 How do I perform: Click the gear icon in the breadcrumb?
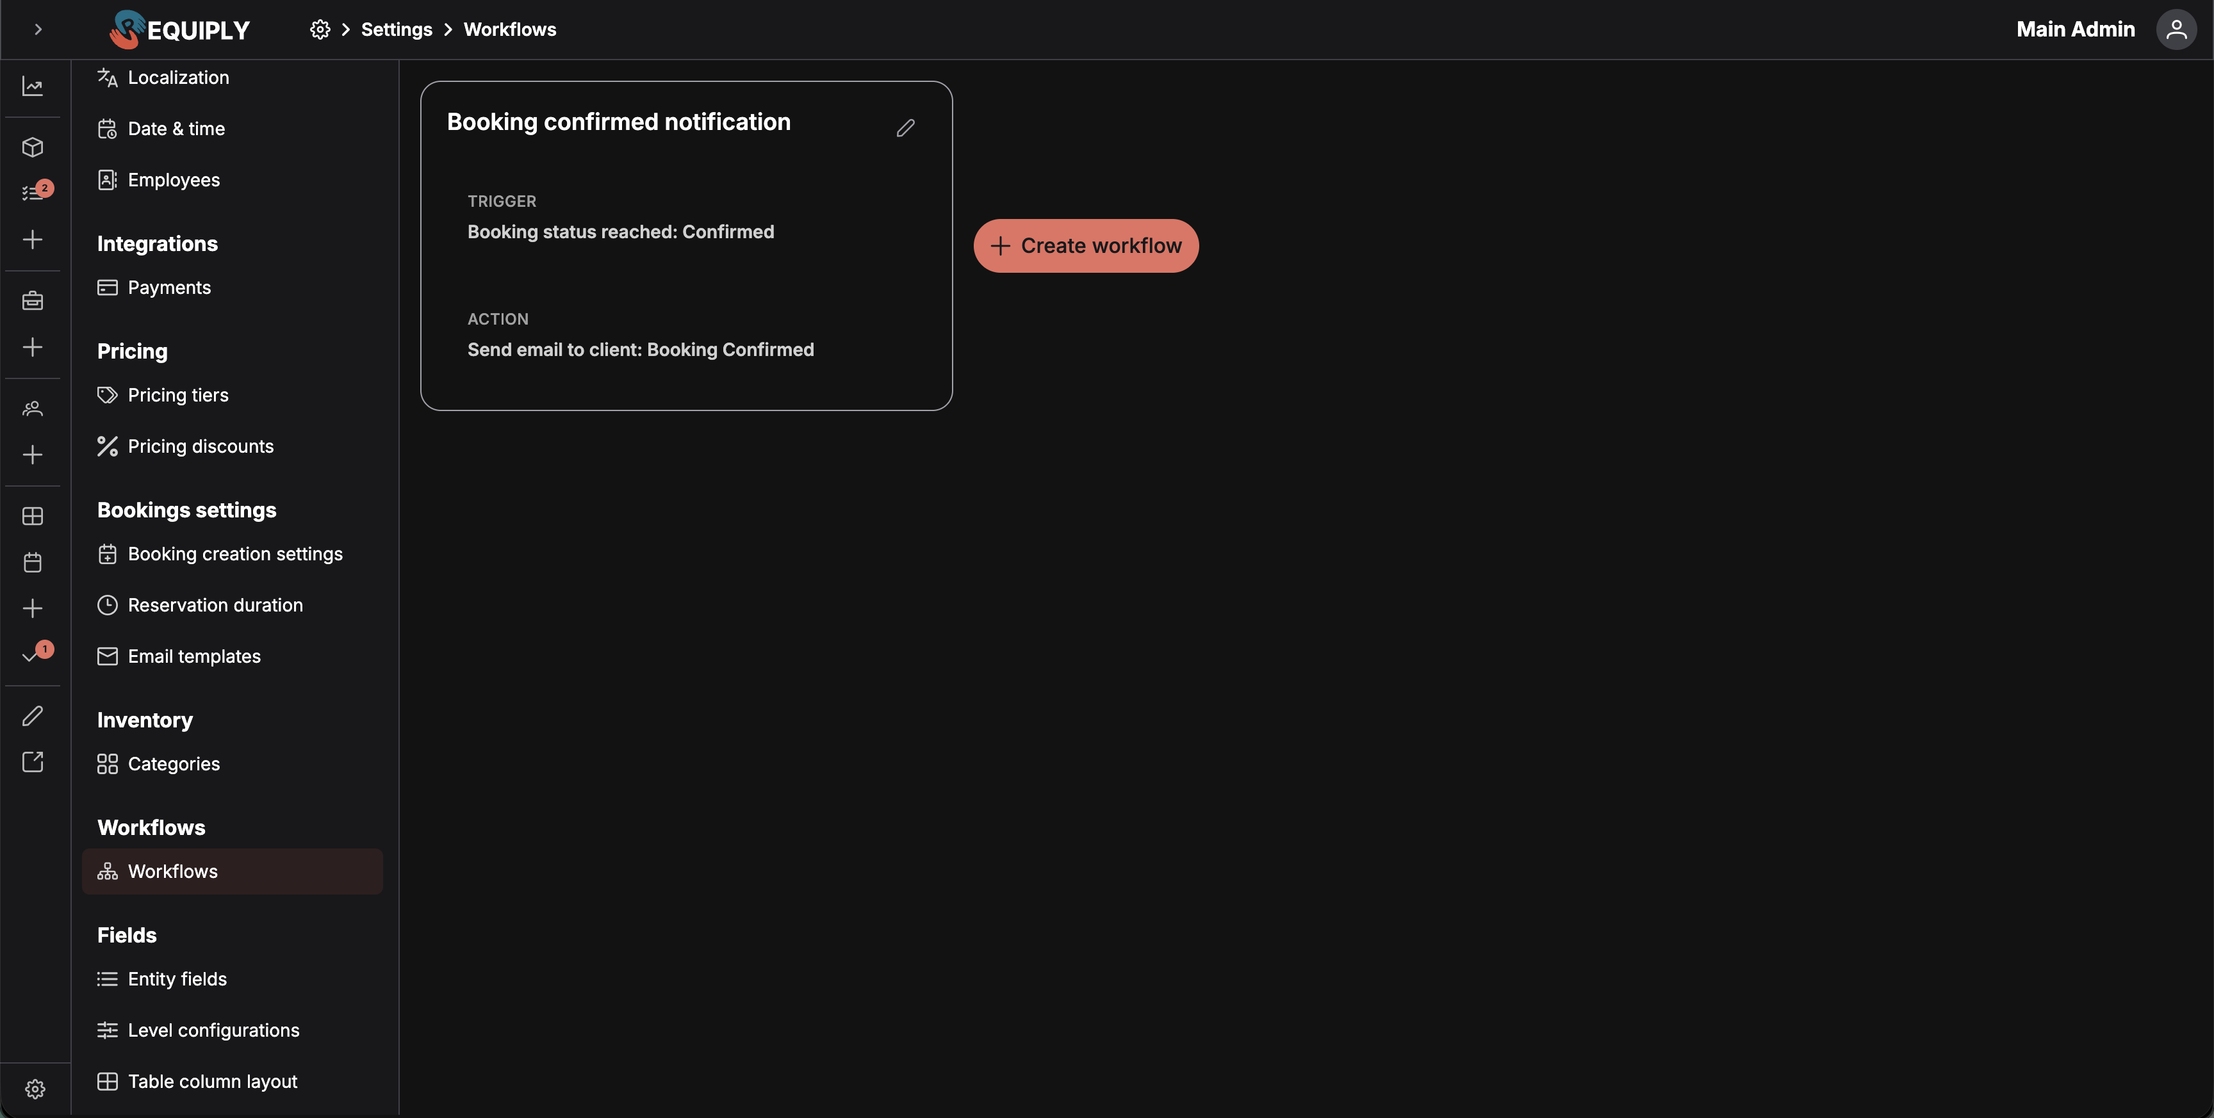(320, 29)
